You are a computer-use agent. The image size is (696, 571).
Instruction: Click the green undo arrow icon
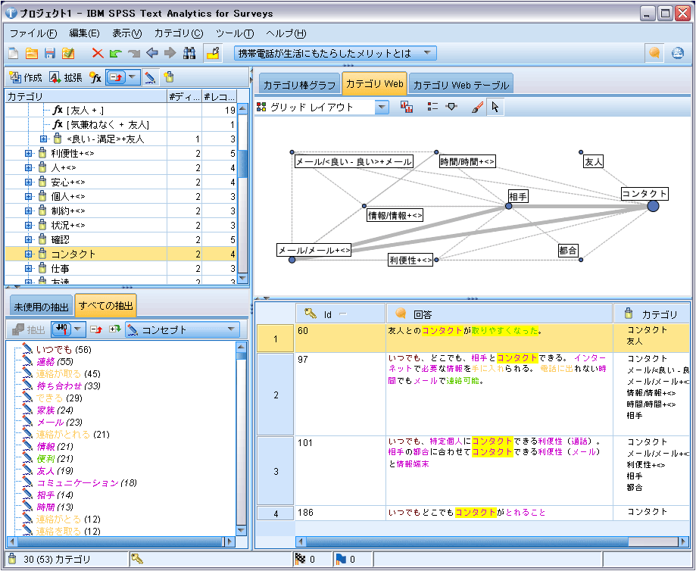click(115, 53)
